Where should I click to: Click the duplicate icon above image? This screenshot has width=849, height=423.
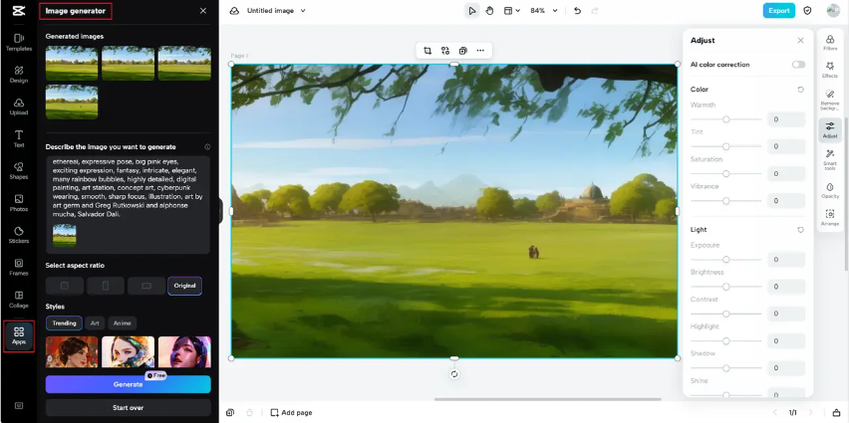[x=463, y=51]
